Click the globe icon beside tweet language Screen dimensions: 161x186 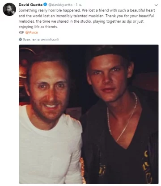point(21,39)
